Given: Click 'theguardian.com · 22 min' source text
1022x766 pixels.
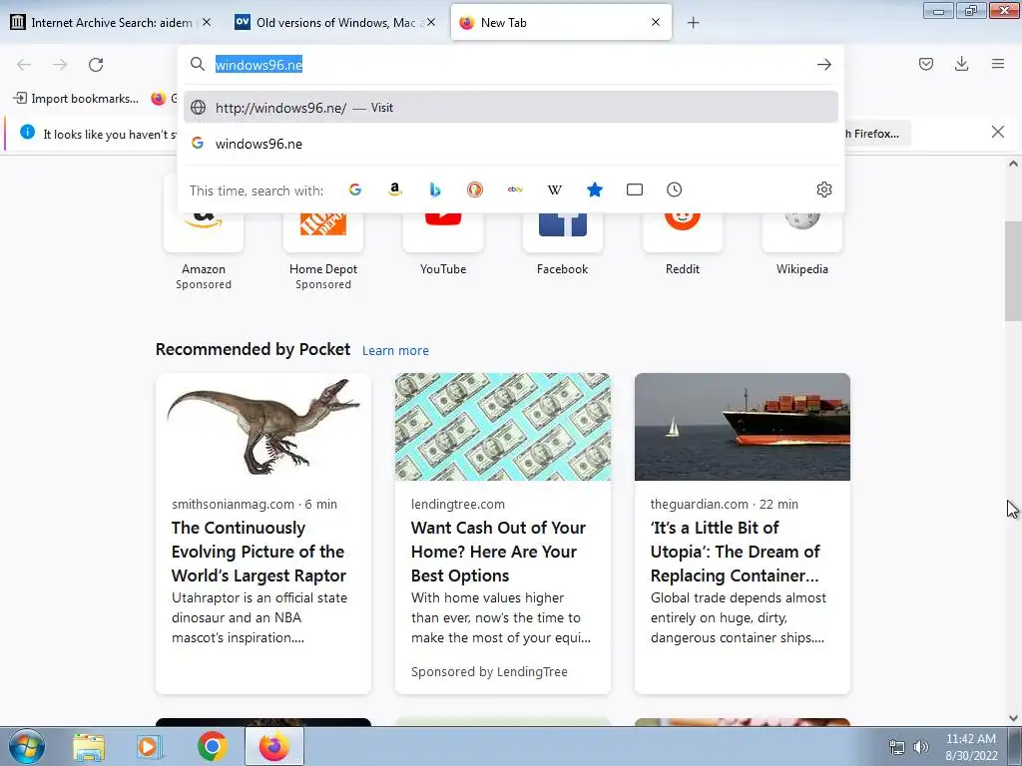Looking at the screenshot, I should tap(725, 504).
